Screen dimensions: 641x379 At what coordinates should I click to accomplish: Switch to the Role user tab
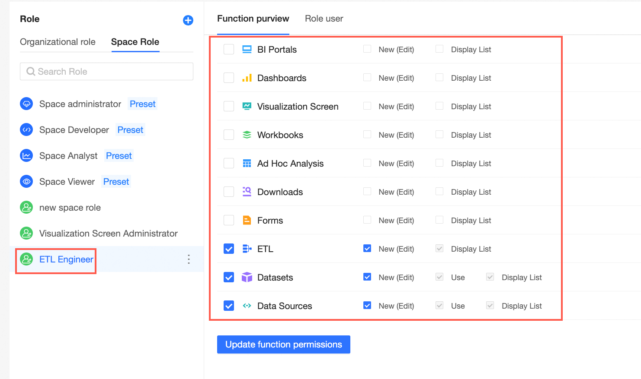324,19
